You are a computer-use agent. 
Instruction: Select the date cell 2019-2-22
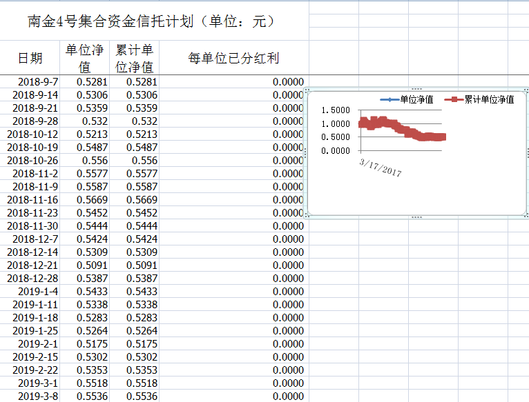(30, 370)
